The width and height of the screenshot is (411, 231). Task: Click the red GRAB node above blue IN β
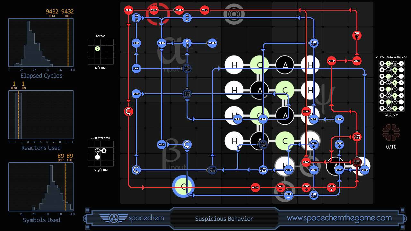coord(128,10)
